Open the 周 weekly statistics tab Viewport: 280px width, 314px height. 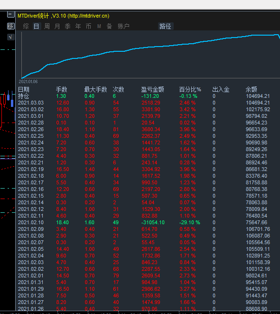coord(47,26)
